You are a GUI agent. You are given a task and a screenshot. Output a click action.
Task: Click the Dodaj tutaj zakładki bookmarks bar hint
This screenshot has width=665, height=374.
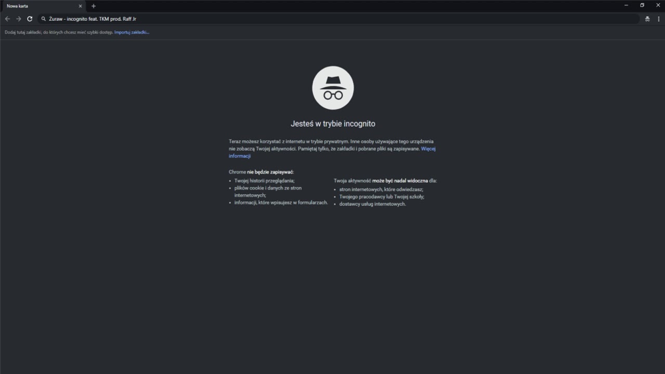tap(59, 32)
